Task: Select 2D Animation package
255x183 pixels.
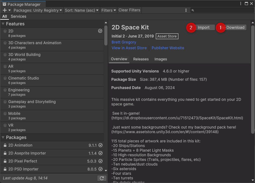Action: tap(52, 145)
